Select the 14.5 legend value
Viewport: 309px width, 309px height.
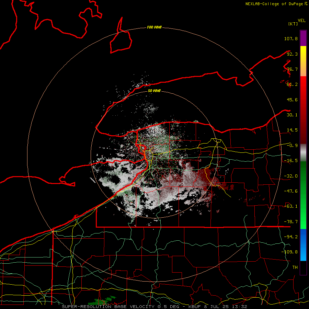(x=292, y=130)
